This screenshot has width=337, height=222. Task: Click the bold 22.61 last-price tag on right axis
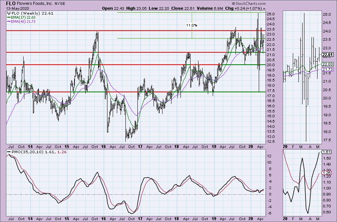click(328, 55)
